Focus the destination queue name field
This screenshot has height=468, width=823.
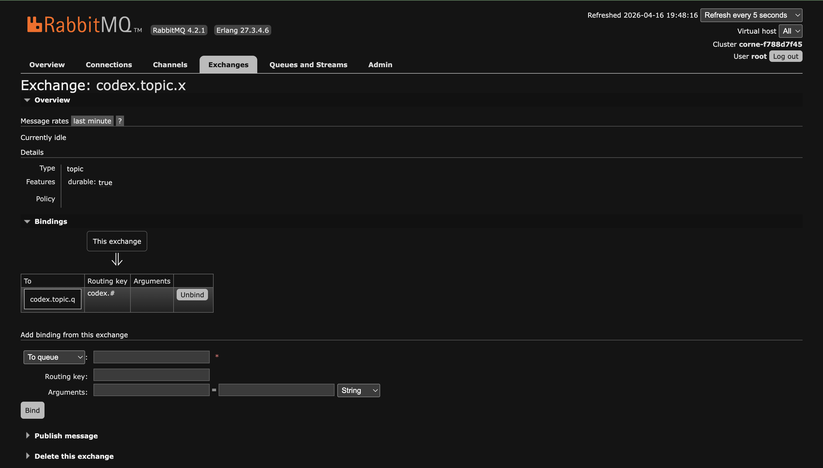coord(151,357)
